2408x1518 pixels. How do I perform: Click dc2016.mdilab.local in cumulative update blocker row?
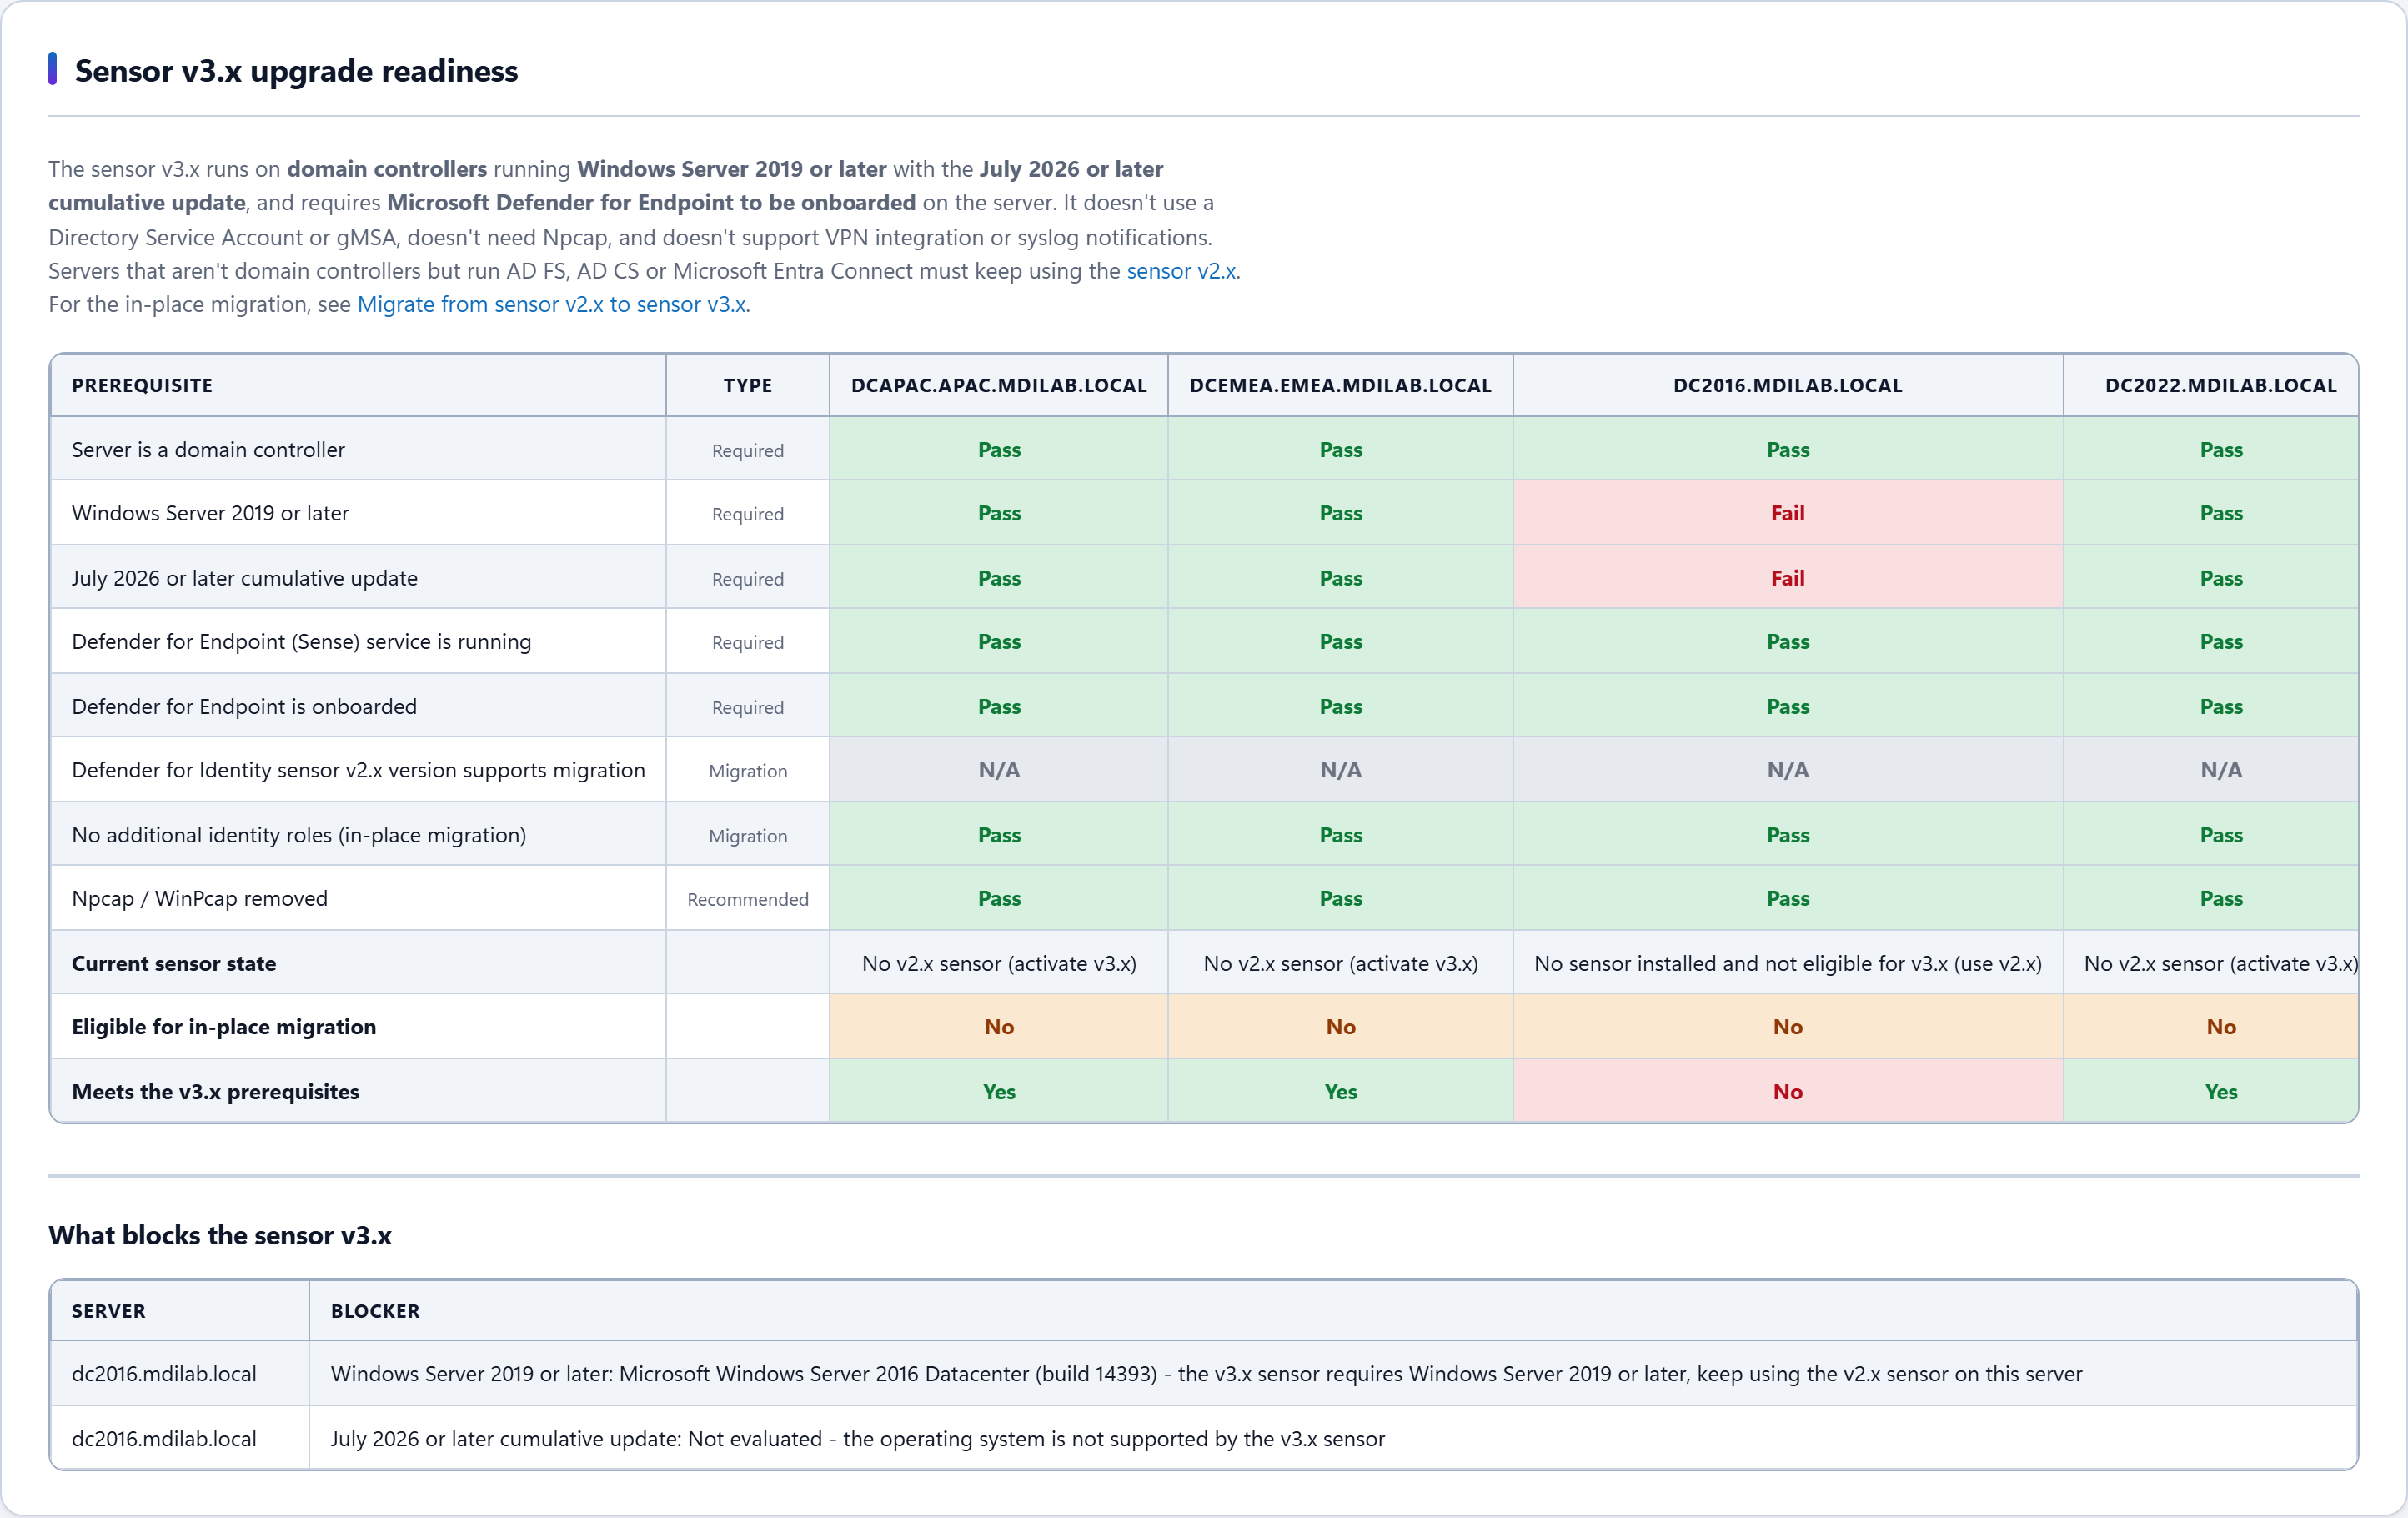(x=164, y=1439)
